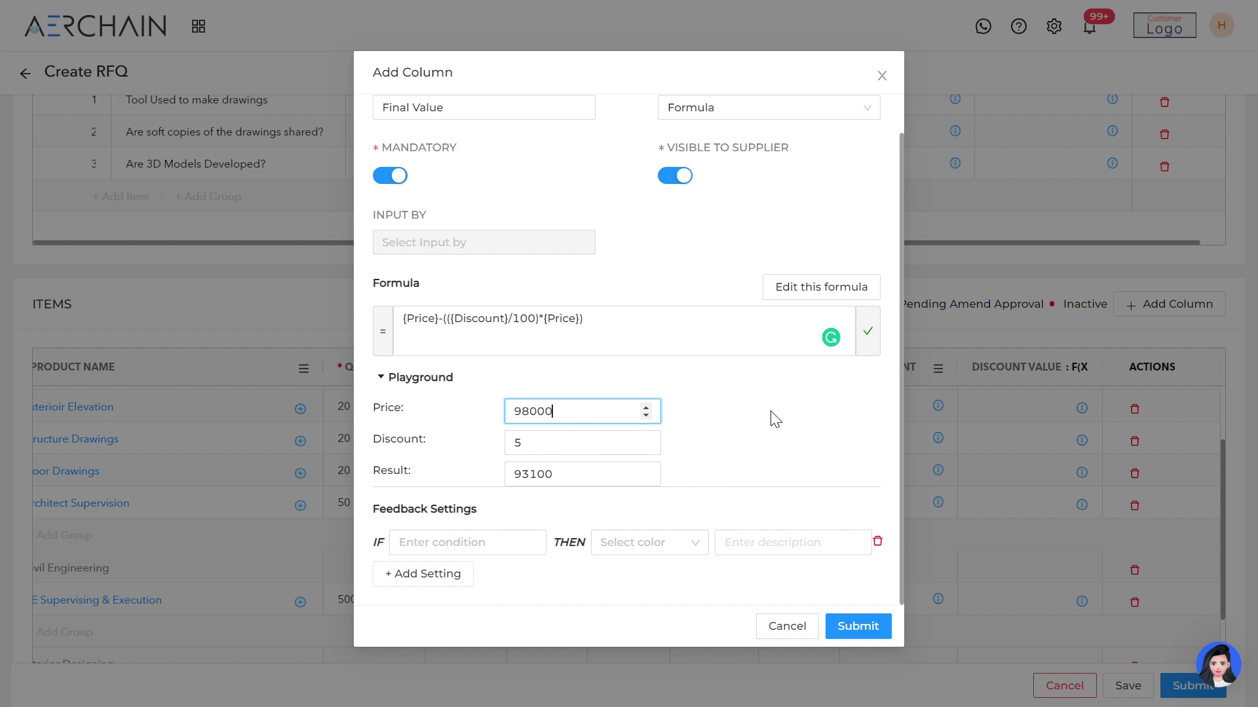This screenshot has width=1258, height=707.
Task: Click the Enter condition input field
Action: pos(467,542)
